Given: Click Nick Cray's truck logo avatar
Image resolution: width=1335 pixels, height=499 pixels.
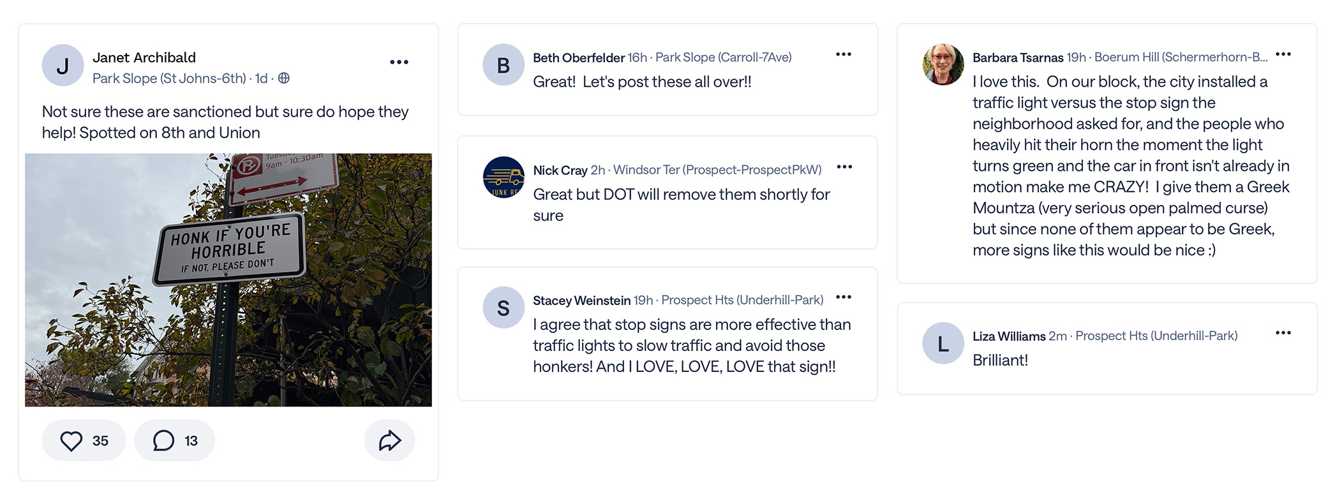Looking at the screenshot, I should (503, 177).
